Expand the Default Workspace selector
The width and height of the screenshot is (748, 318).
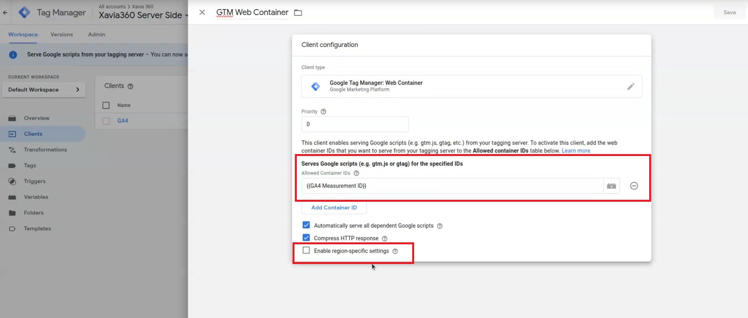coord(44,89)
